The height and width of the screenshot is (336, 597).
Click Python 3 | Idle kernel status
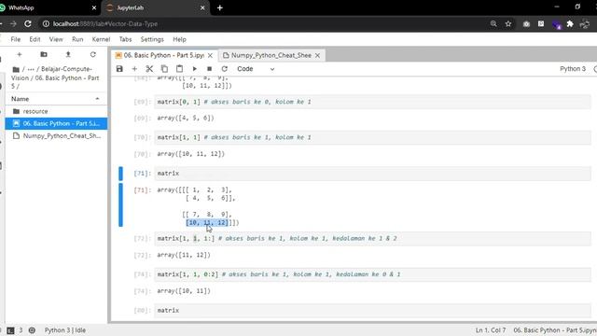[65, 330]
